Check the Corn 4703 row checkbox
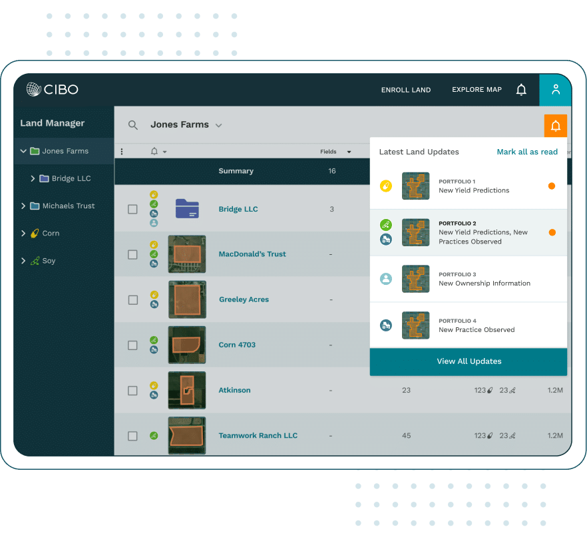Viewport: 587px width, 539px height. point(132,345)
